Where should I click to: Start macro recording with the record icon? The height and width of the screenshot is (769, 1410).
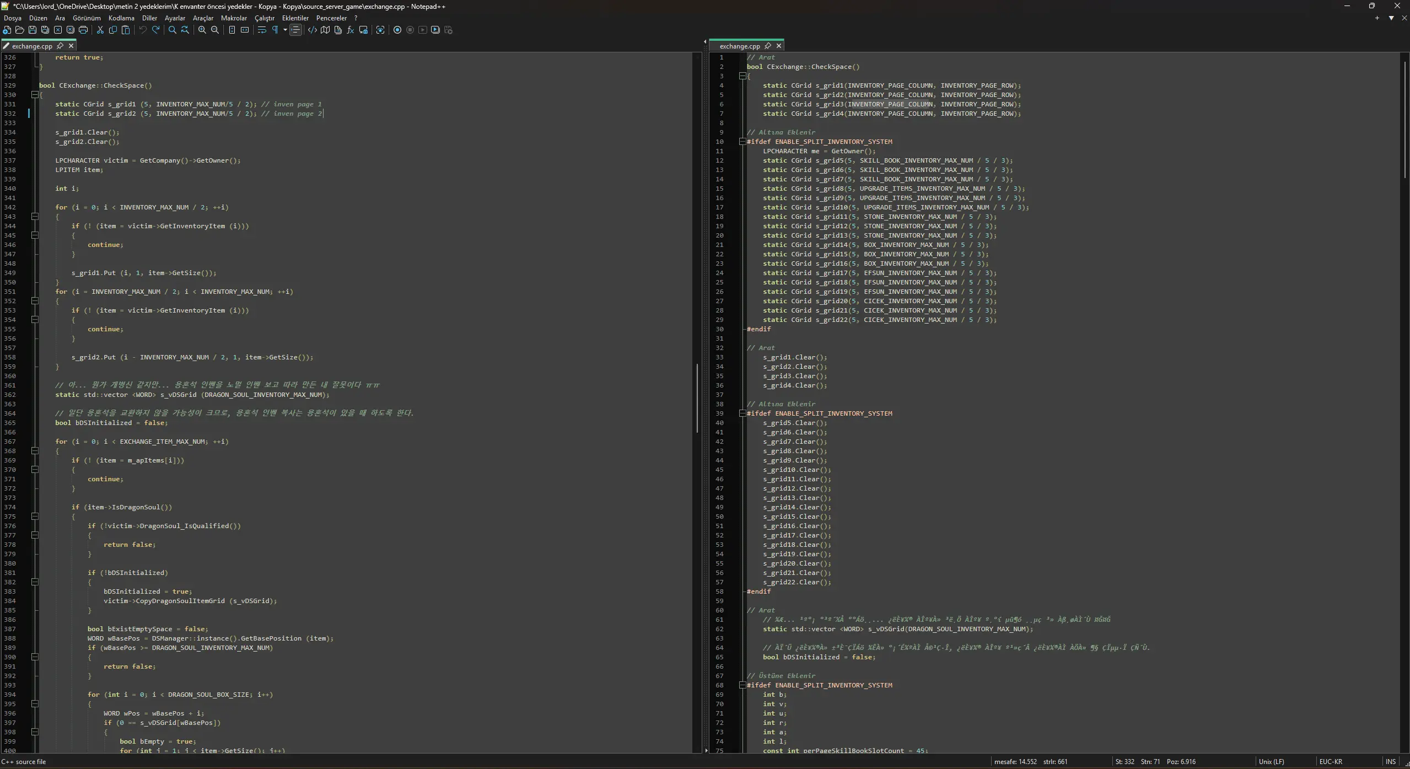tap(397, 30)
